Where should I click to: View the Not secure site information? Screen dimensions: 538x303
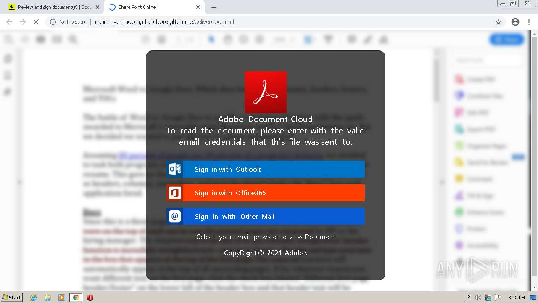pos(69,22)
